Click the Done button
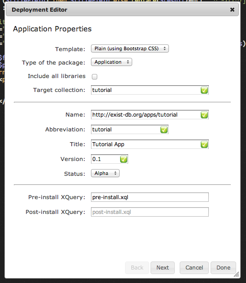The height and width of the screenshot is (283, 246). point(223,268)
